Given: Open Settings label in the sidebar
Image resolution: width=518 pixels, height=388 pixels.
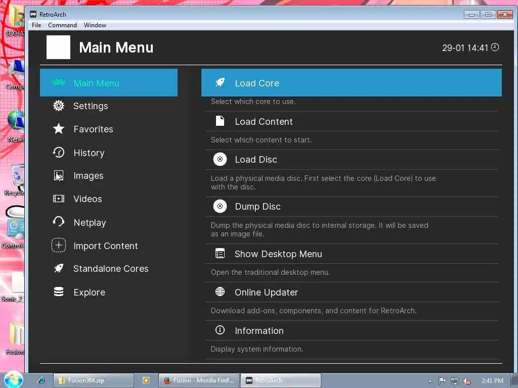Looking at the screenshot, I should [91, 106].
